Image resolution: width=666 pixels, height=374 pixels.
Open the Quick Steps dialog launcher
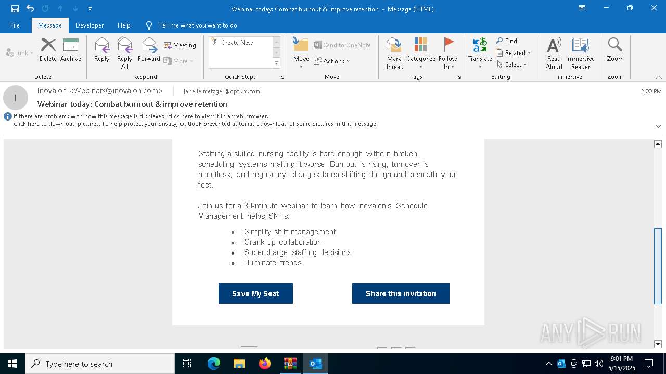tap(282, 77)
